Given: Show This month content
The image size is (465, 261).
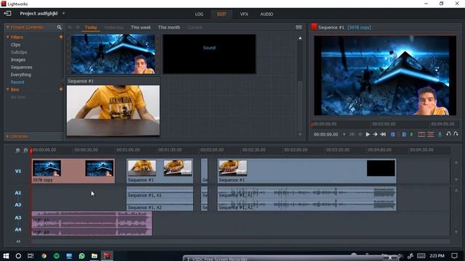Looking at the screenshot, I should point(169,28).
